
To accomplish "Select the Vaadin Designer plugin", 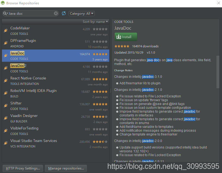I will pos(56,118).
